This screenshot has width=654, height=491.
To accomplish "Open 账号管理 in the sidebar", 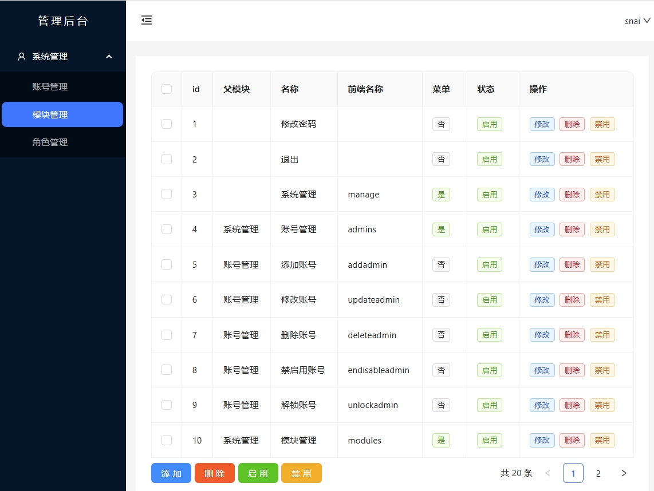I will (x=50, y=87).
